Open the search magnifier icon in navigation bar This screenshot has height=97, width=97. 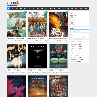[88, 9]
